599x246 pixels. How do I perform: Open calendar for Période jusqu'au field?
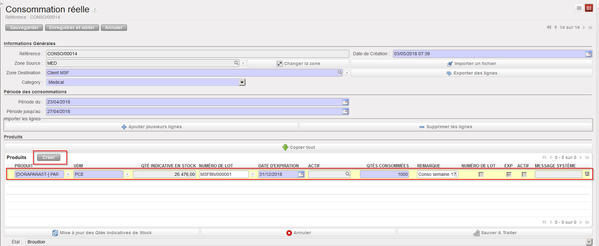[345, 112]
